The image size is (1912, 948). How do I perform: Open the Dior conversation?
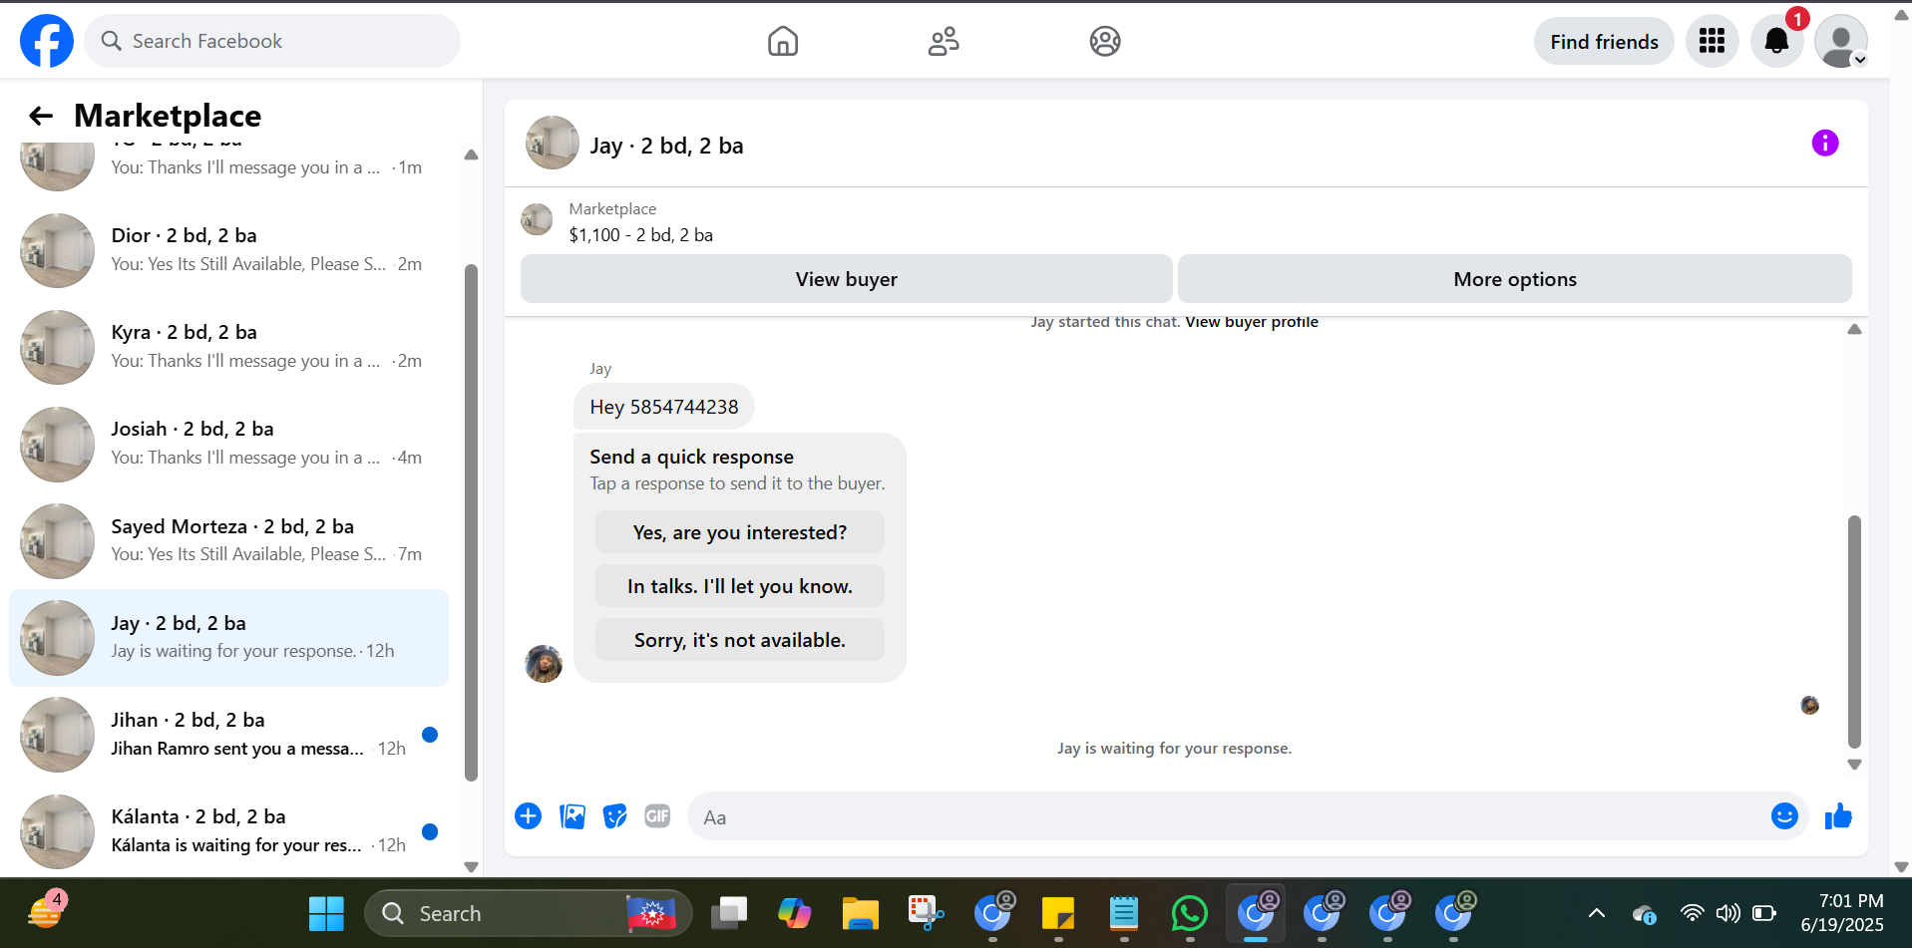[229, 250]
